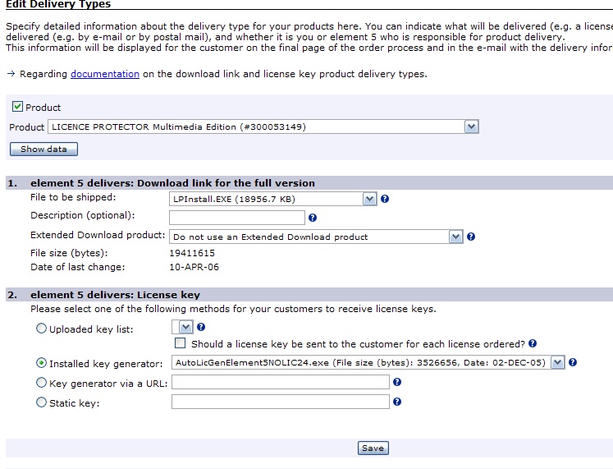Click help icon beside Static key field
This screenshot has width=613, height=469.
pyautogui.click(x=397, y=402)
